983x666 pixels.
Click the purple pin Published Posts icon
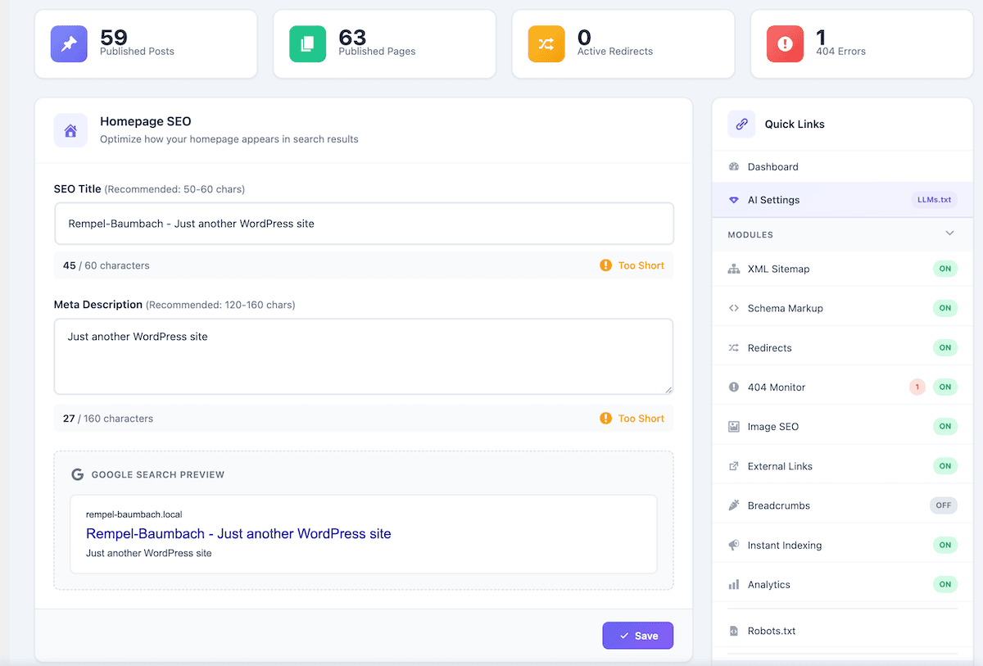pos(69,44)
